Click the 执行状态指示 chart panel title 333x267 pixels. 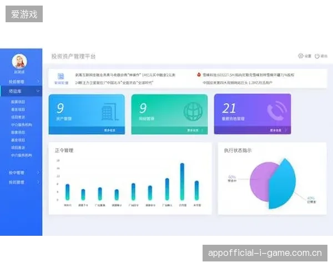[238, 150]
